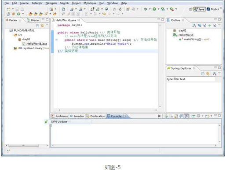
Task: Open Package Explorer view menu triangle
Action: tap(47, 25)
